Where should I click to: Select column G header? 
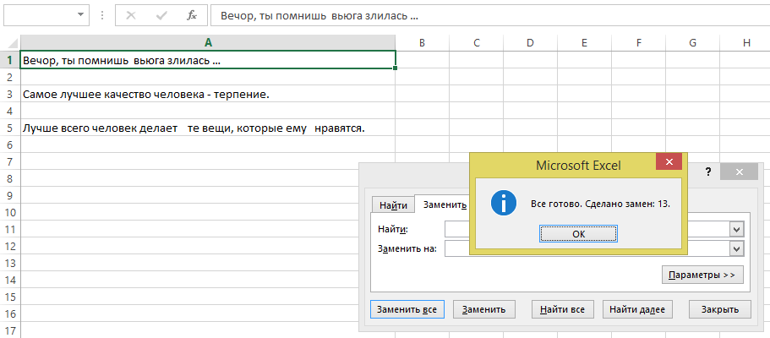click(x=692, y=43)
